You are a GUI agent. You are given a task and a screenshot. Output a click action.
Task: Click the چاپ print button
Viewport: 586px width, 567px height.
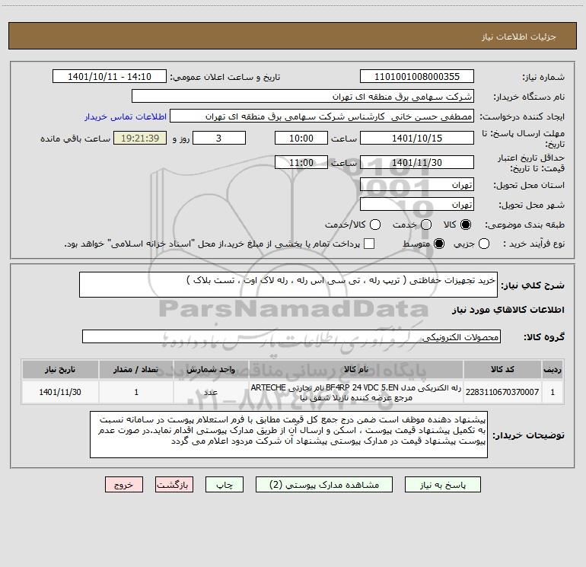pos(225,485)
